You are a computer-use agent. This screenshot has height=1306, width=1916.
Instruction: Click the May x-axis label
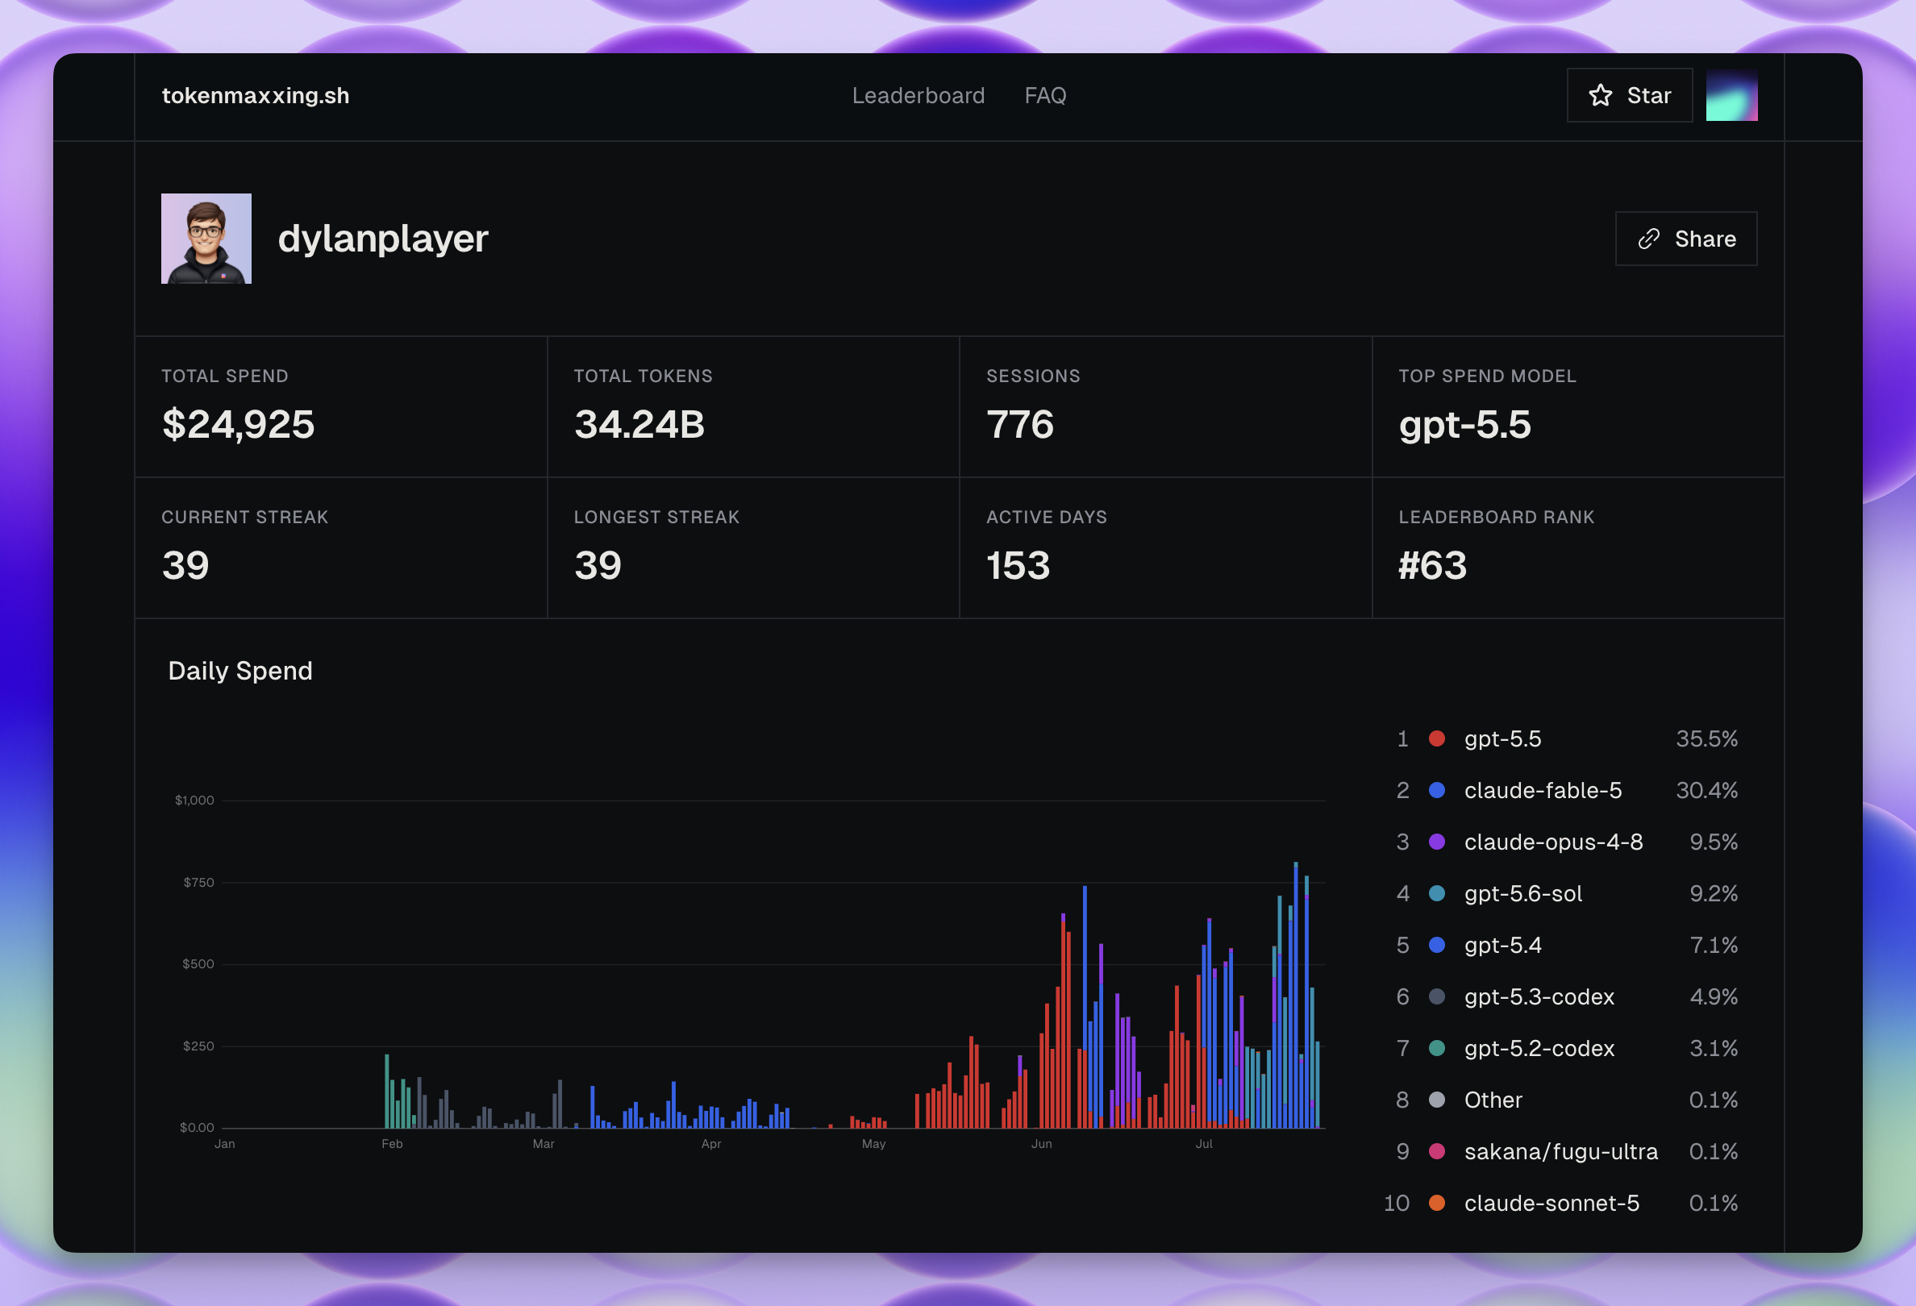873,1145
